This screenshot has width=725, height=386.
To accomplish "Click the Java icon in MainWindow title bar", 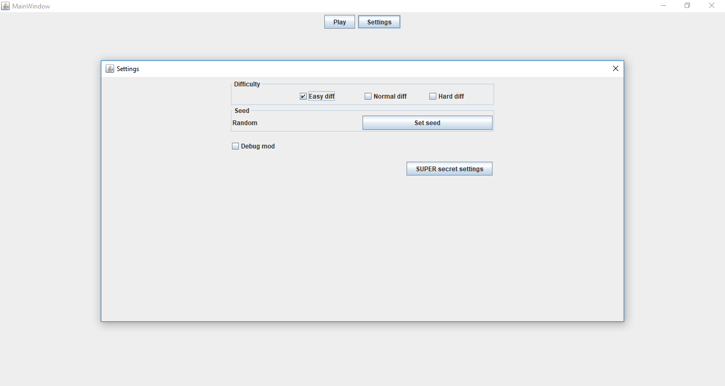I will (5, 6).
